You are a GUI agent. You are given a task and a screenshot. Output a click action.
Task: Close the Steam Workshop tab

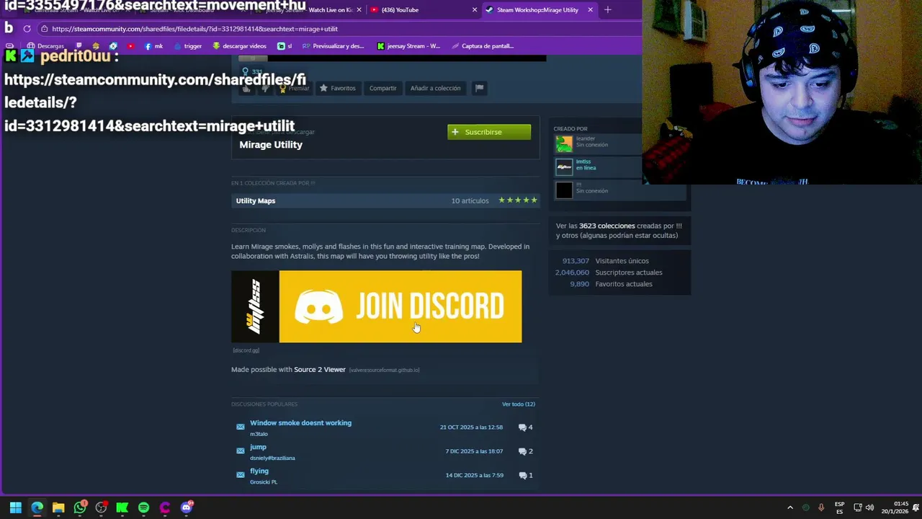coord(590,10)
